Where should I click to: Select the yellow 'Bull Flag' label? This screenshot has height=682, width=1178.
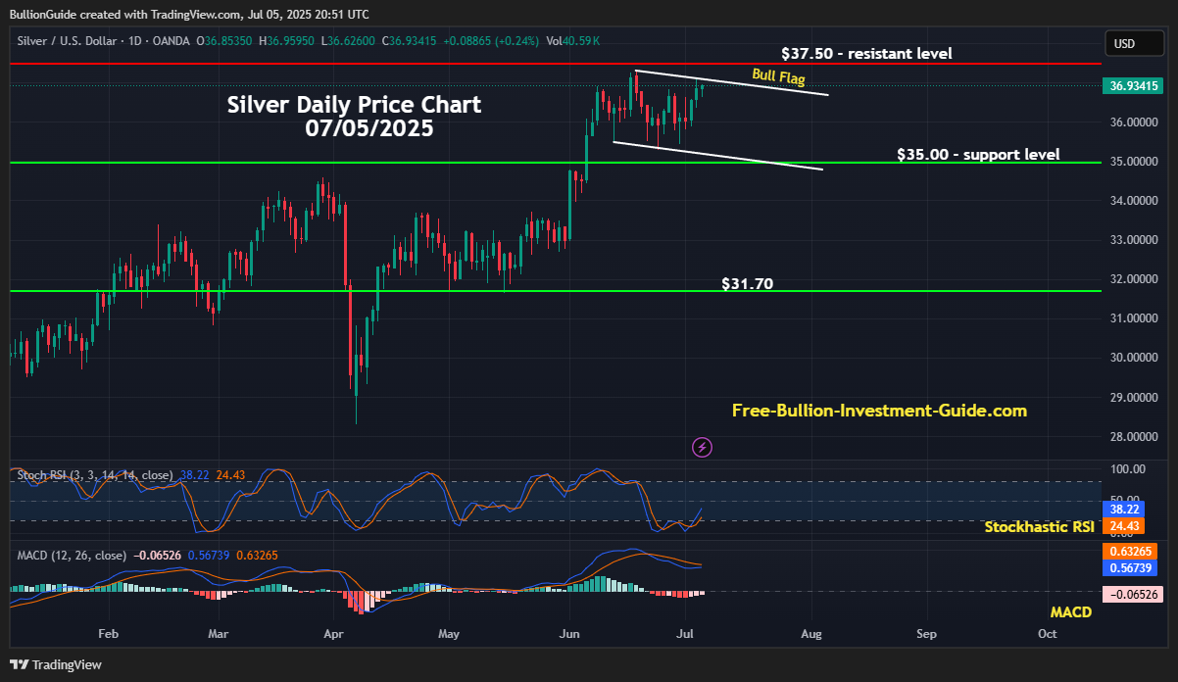(779, 76)
